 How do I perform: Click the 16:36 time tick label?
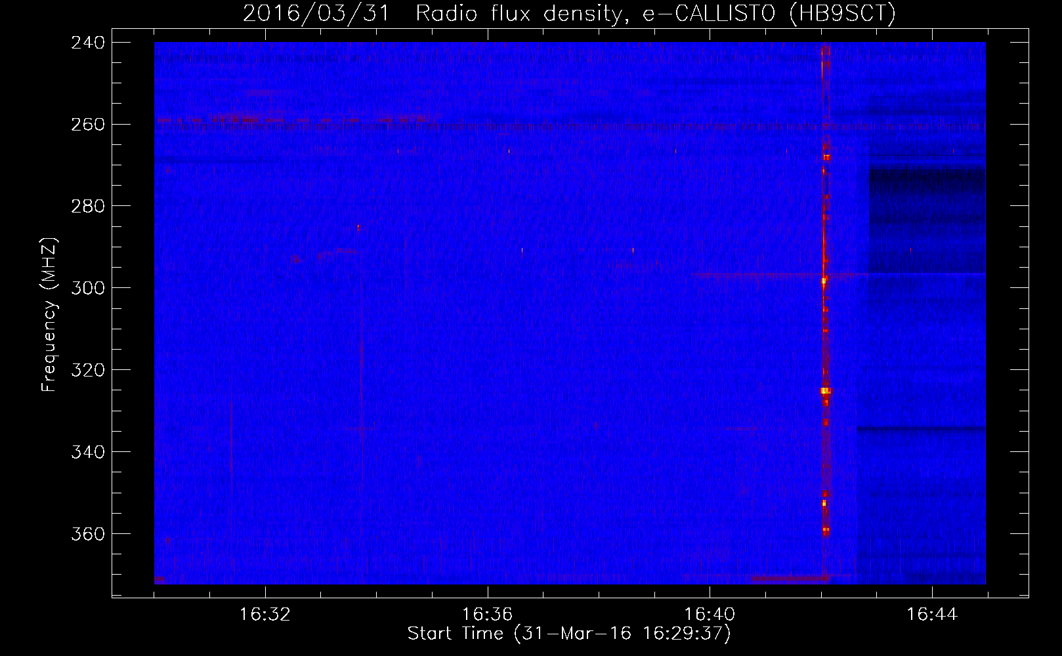tap(487, 615)
